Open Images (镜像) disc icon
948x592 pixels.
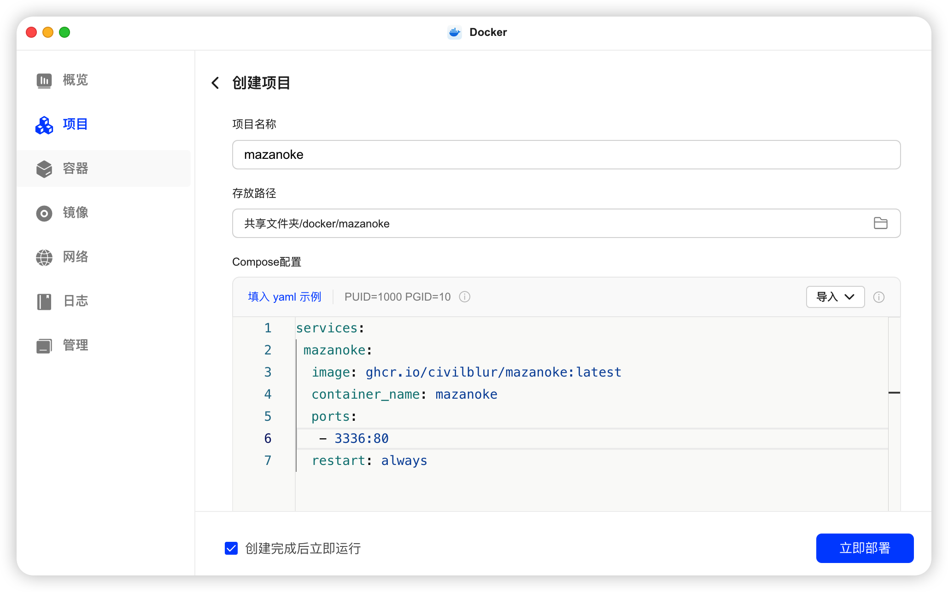tap(44, 213)
